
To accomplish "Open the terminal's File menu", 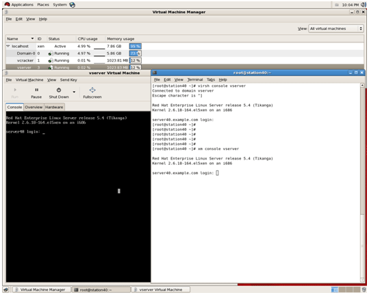I will tap(157, 80).
